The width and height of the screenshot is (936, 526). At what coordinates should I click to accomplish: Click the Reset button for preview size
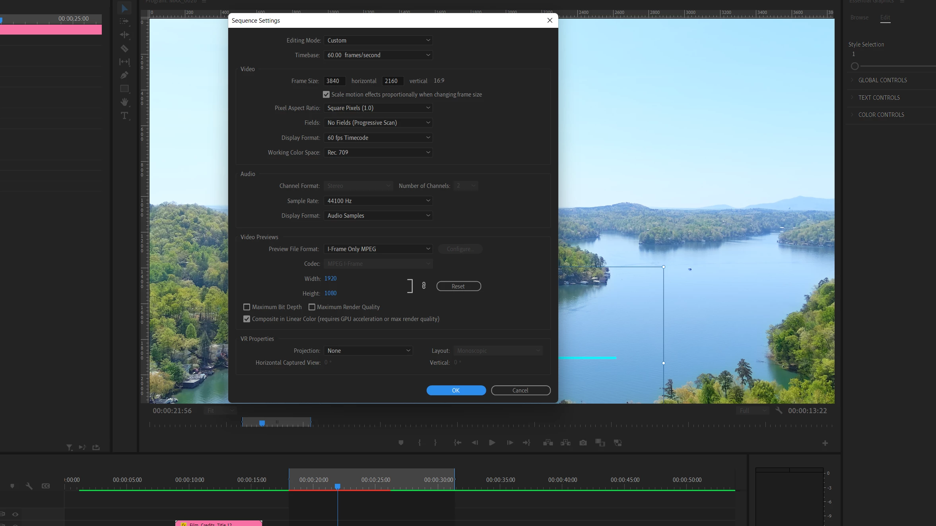[458, 286]
